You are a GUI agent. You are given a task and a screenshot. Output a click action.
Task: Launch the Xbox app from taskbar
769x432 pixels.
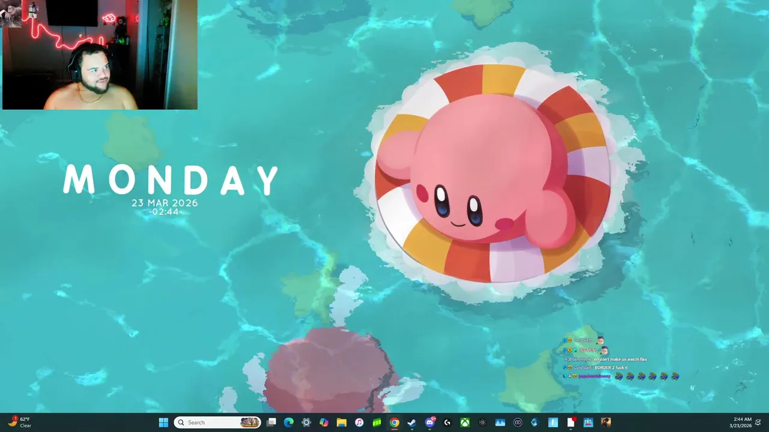pos(464,422)
